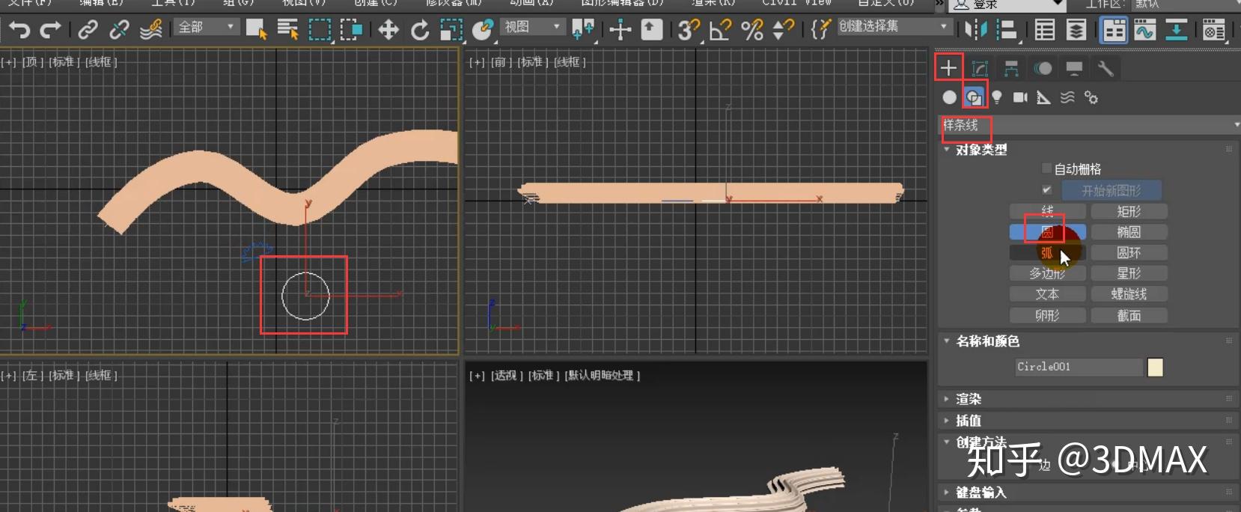
Task: Select the Space Warps category icon
Action: (x=1067, y=97)
